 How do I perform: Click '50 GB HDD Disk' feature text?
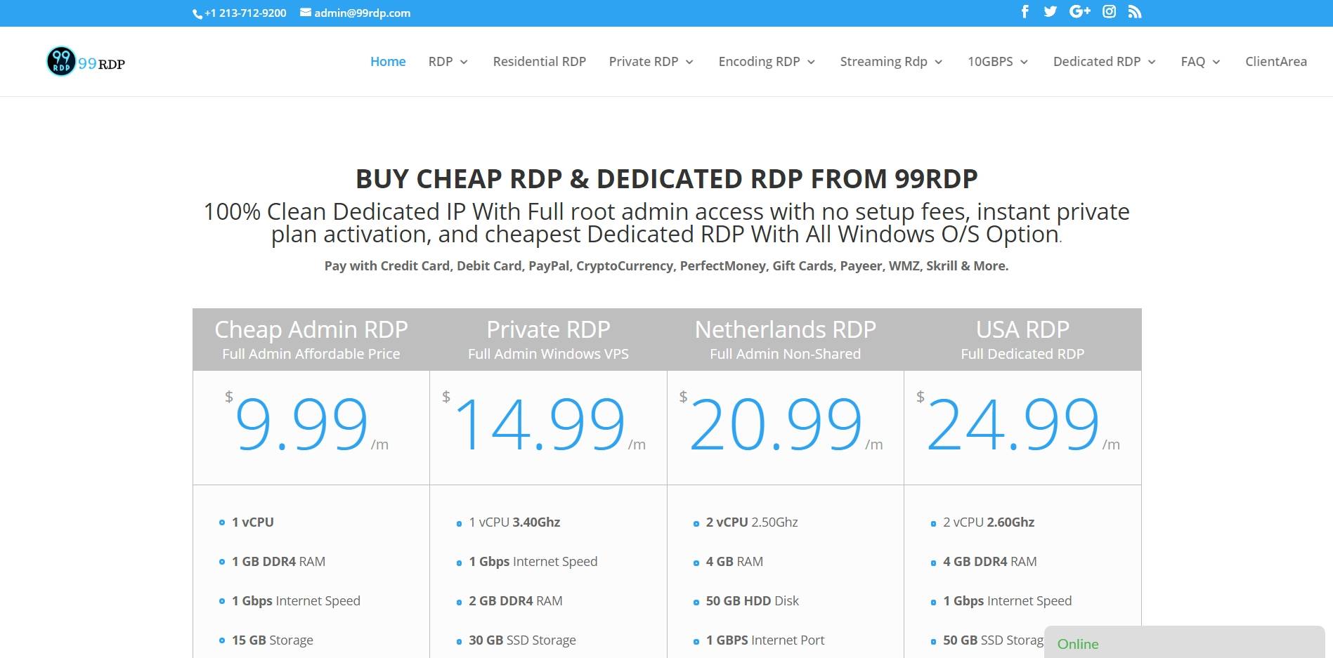coord(752,600)
